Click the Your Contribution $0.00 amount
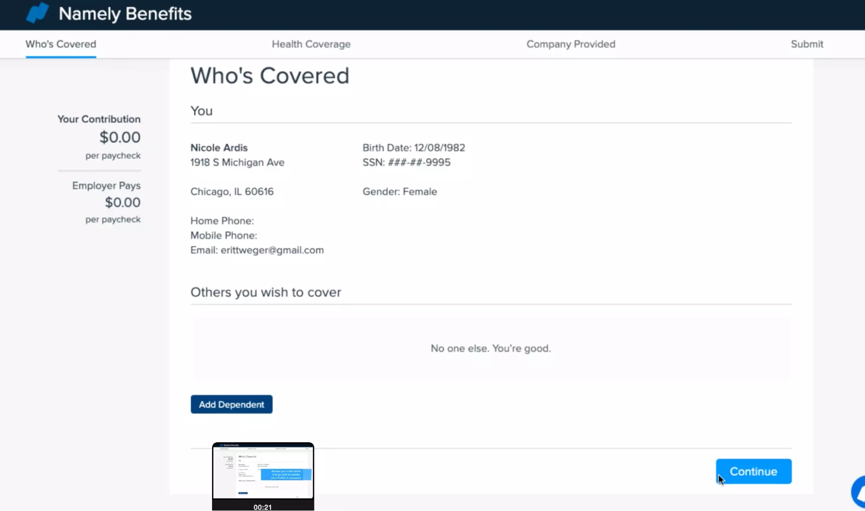Screen dimensions: 865x511 (119, 137)
